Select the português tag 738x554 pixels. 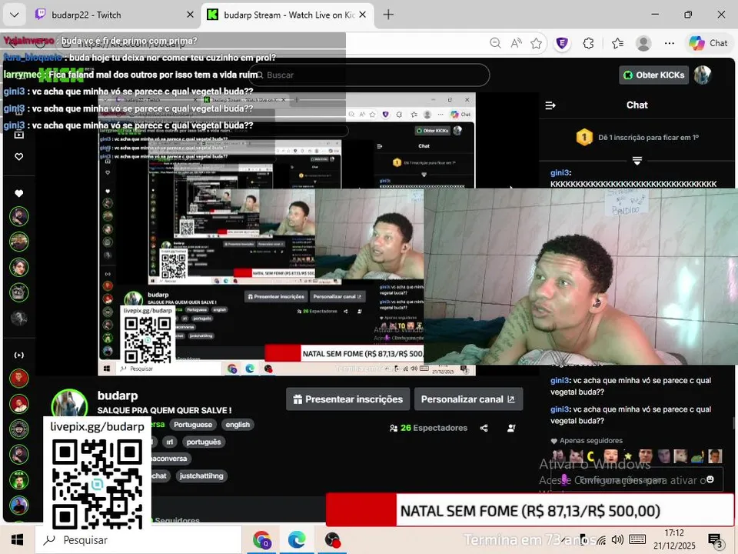203,442
